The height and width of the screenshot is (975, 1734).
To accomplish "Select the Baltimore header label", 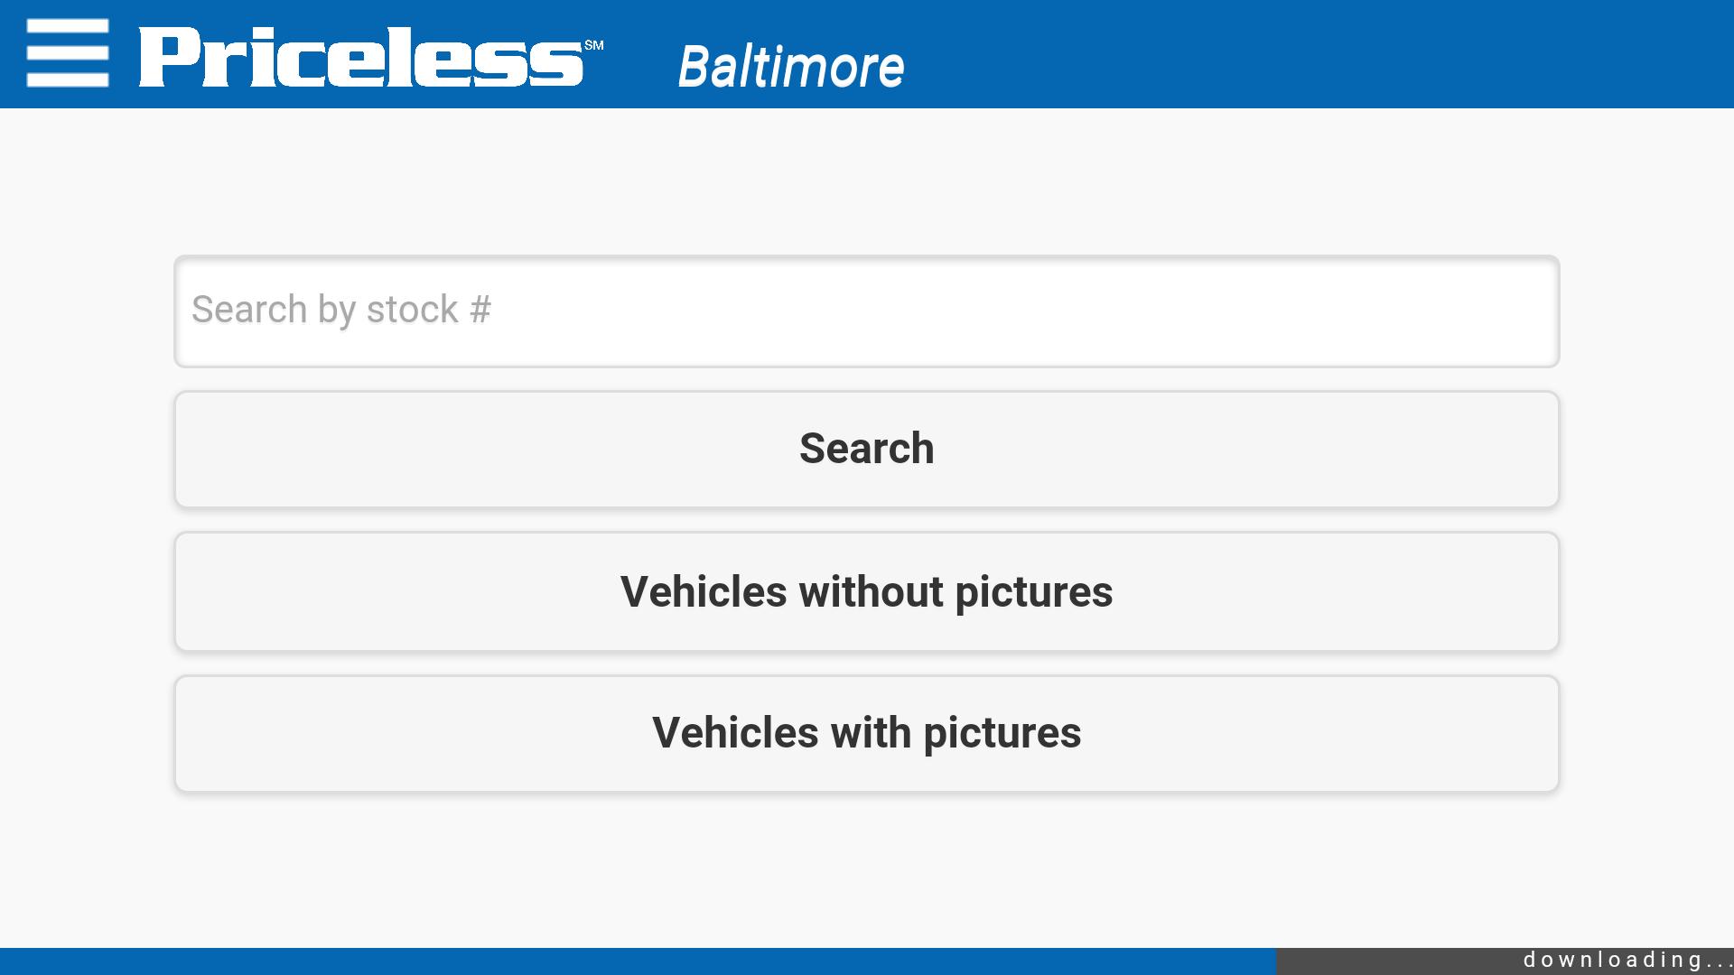I will (x=790, y=67).
